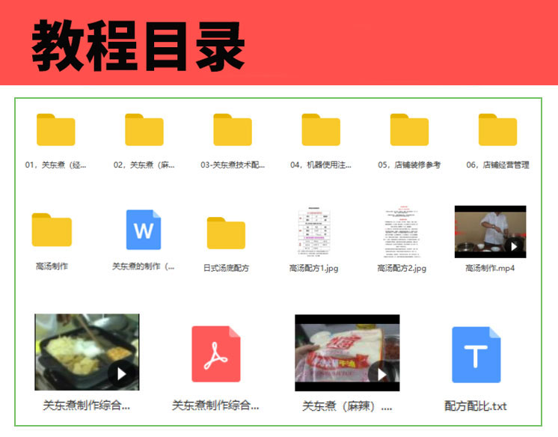Click the 高汤配方1.jpg filename text
The width and height of the screenshot is (558, 437).
tap(314, 268)
